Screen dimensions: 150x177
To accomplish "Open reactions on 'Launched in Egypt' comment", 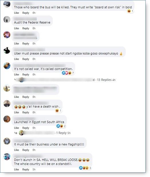I will pyautogui.click(x=61, y=126).
